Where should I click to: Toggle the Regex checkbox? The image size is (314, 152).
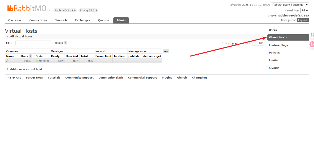coord(53,43)
